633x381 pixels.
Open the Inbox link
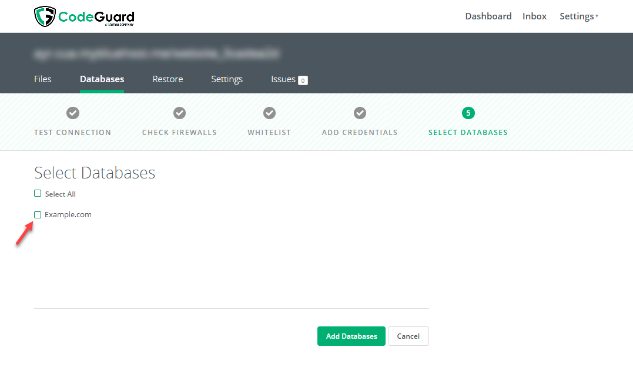click(534, 16)
